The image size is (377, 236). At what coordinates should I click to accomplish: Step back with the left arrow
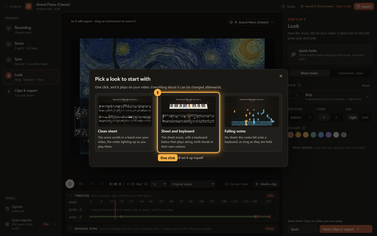click(92, 184)
